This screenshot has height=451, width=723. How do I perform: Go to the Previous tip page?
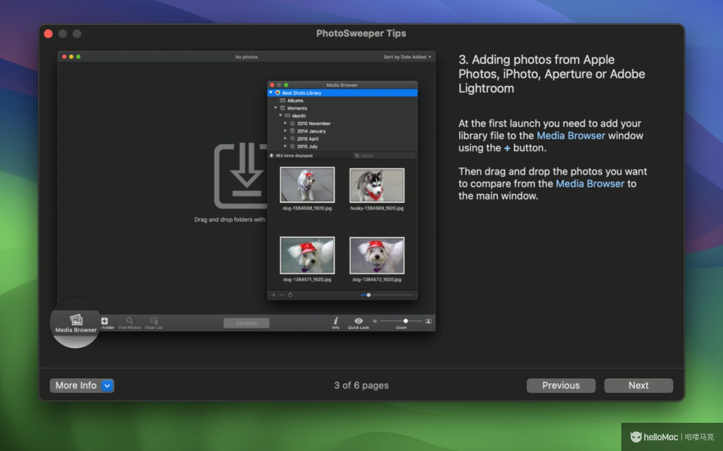pos(561,386)
